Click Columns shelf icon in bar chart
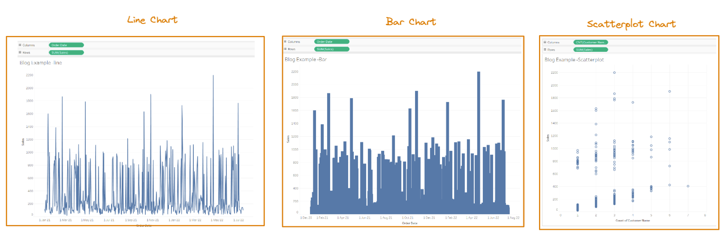 click(x=285, y=42)
